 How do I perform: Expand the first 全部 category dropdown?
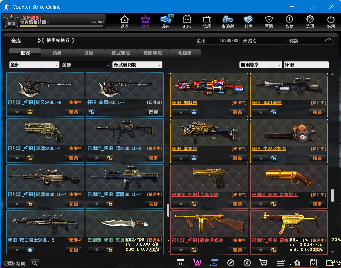pyautogui.click(x=34, y=65)
